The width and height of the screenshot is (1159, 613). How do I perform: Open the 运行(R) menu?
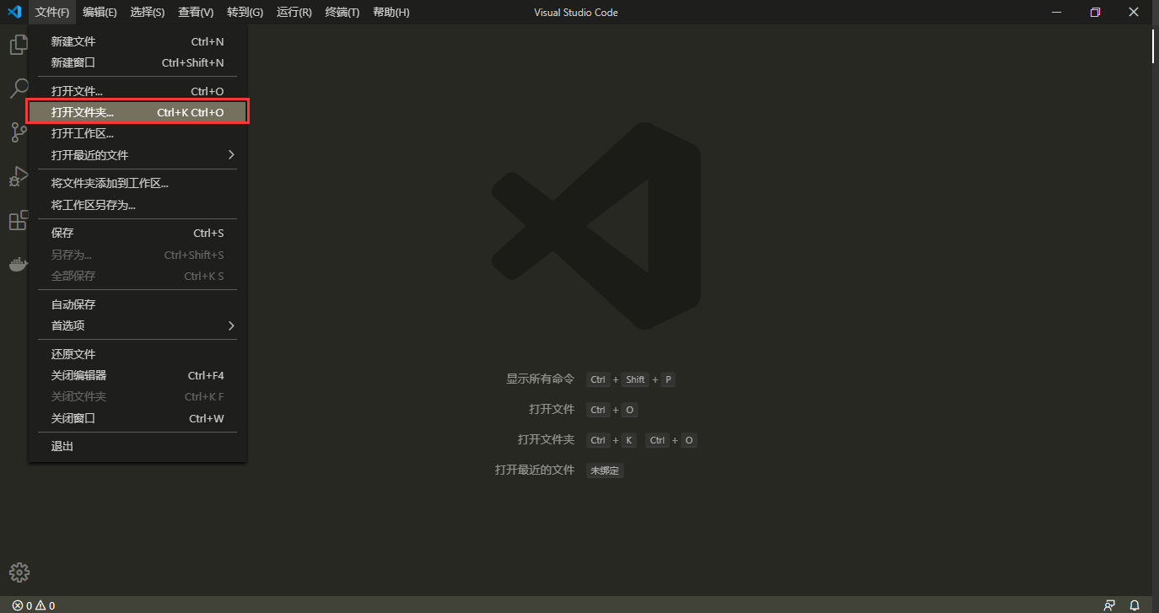click(294, 12)
